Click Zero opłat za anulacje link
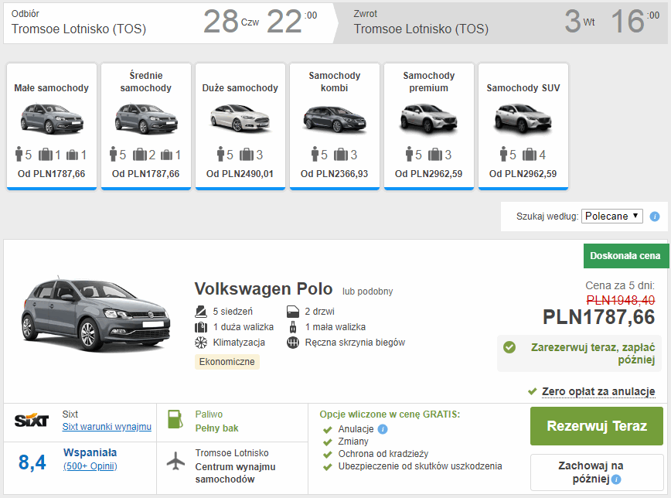671x498 pixels. 598,391
